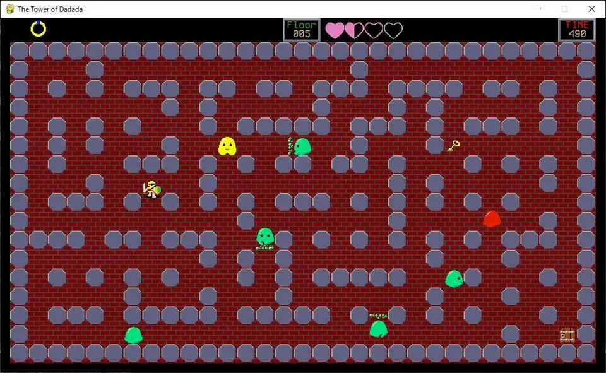This screenshot has height=373, width=606.
Task: Click the fourth, last empty heart
Action: tap(393, 30)
